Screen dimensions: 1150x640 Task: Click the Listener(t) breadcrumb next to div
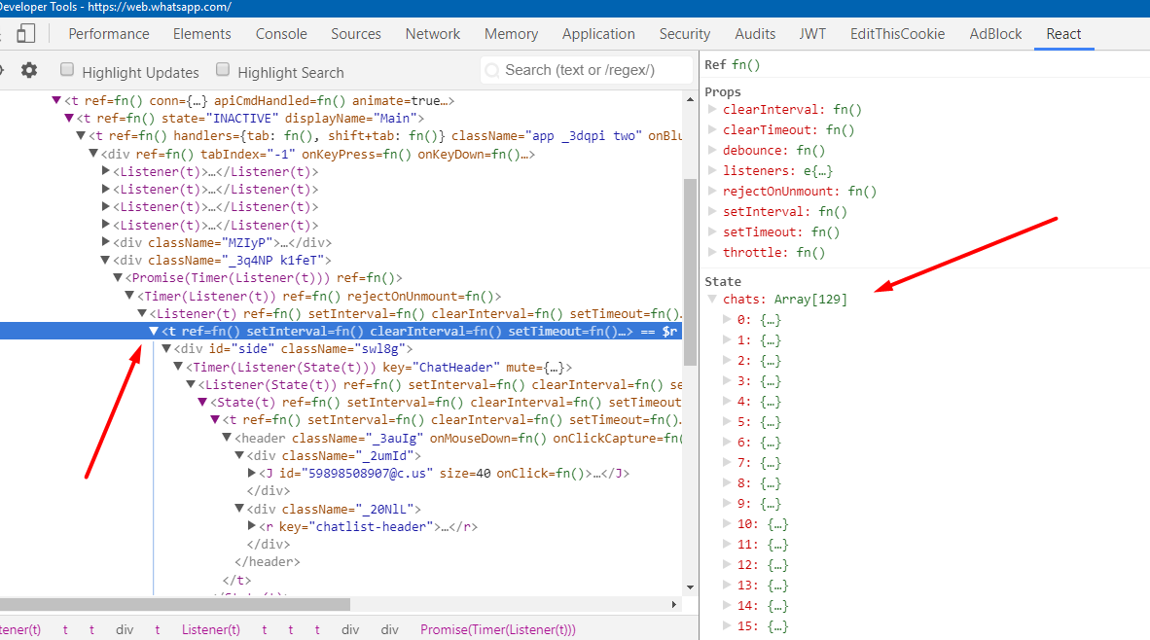pyautogui.click(x=210, y=629)
